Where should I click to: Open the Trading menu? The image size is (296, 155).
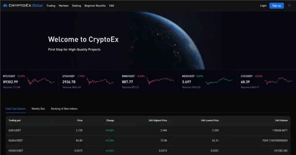[50, 6]
